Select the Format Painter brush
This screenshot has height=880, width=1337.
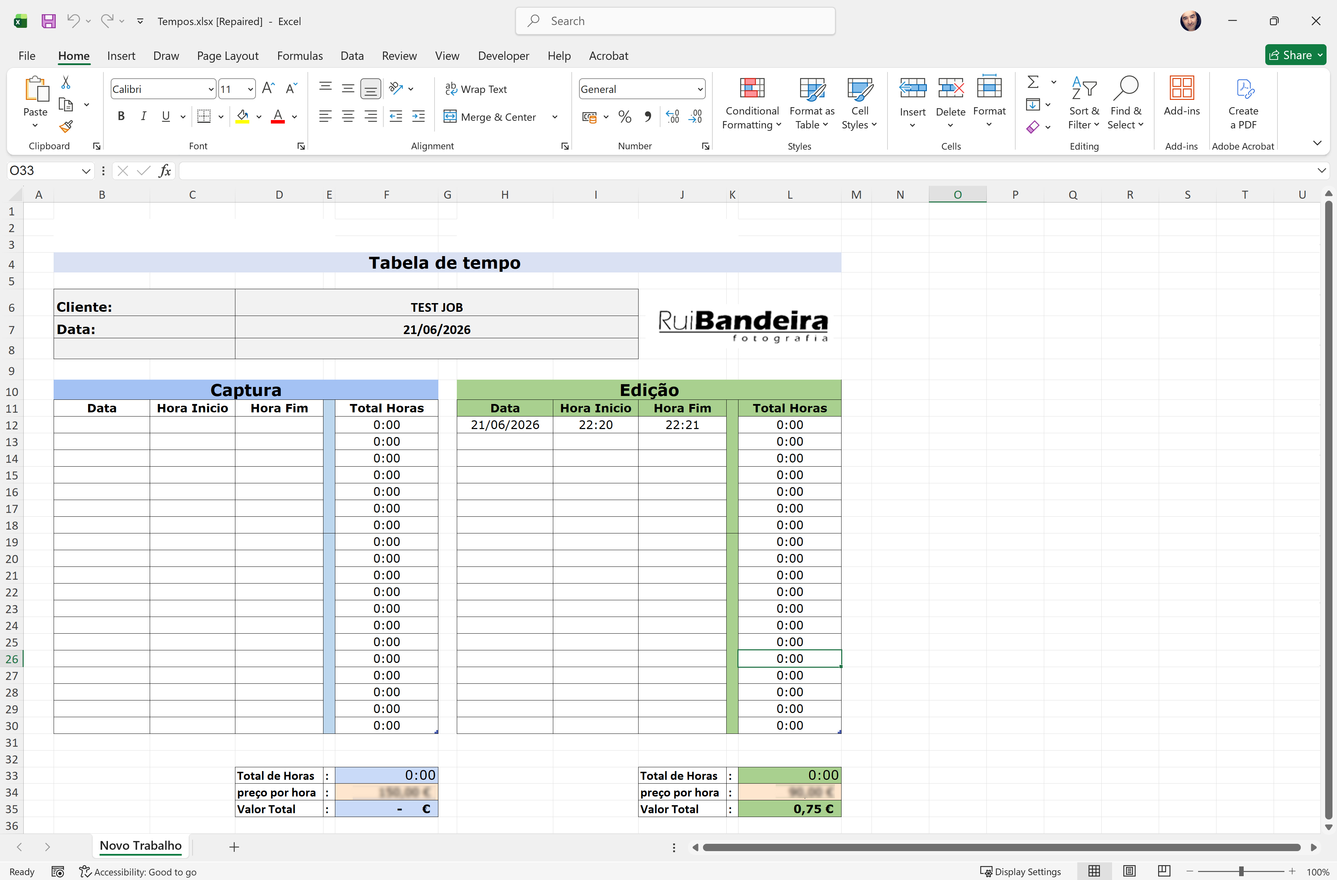click(x=66, y=127)
